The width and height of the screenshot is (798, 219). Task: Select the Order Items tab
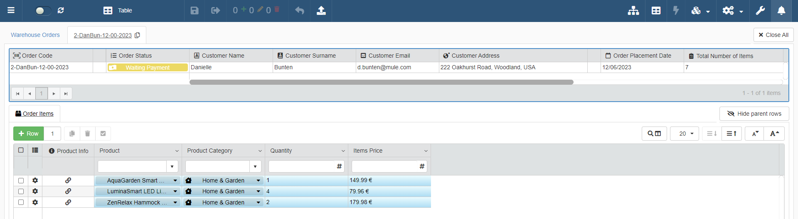coord(34,114)
